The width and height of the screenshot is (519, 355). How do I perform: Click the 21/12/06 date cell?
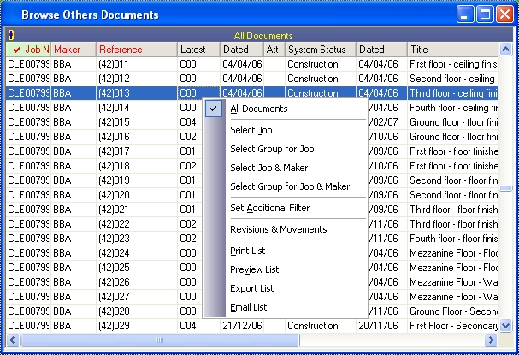242,326
